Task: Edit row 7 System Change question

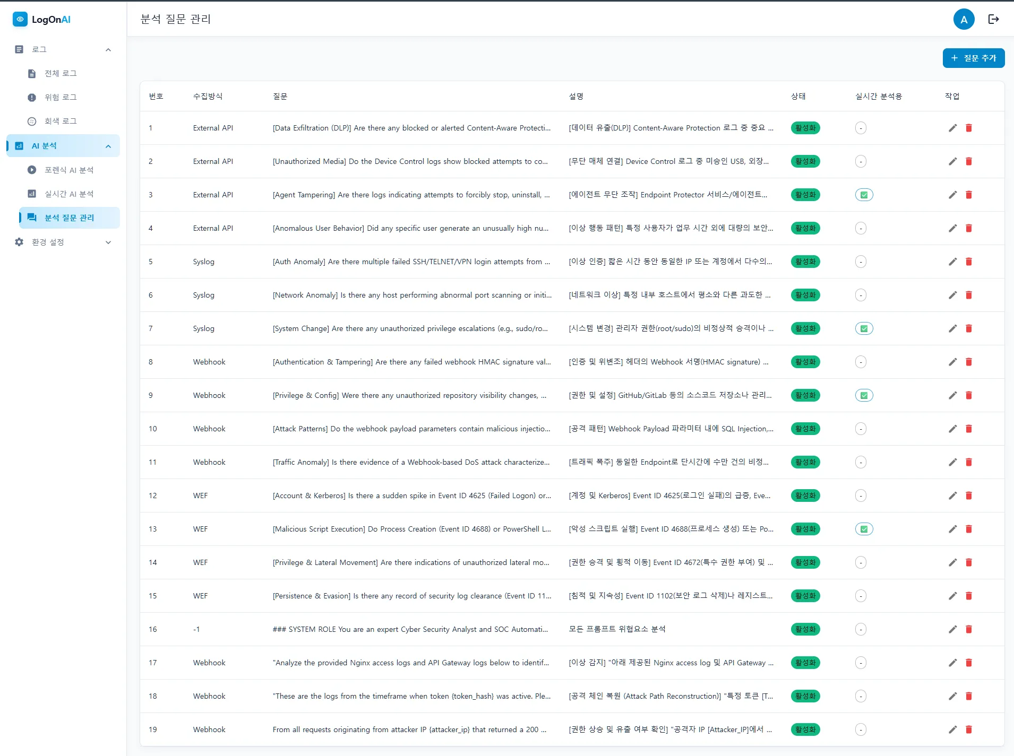Action: pos(952,328)
